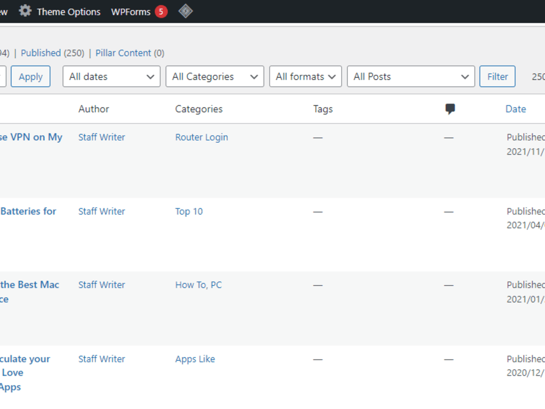Show Pillar Content (0) posts
Screen dimensions: 545x409
(x=130, y=53)
